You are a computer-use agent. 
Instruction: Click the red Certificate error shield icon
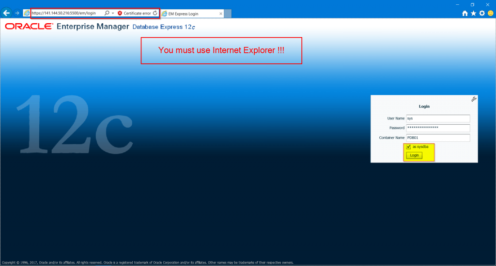click(120, 13)
